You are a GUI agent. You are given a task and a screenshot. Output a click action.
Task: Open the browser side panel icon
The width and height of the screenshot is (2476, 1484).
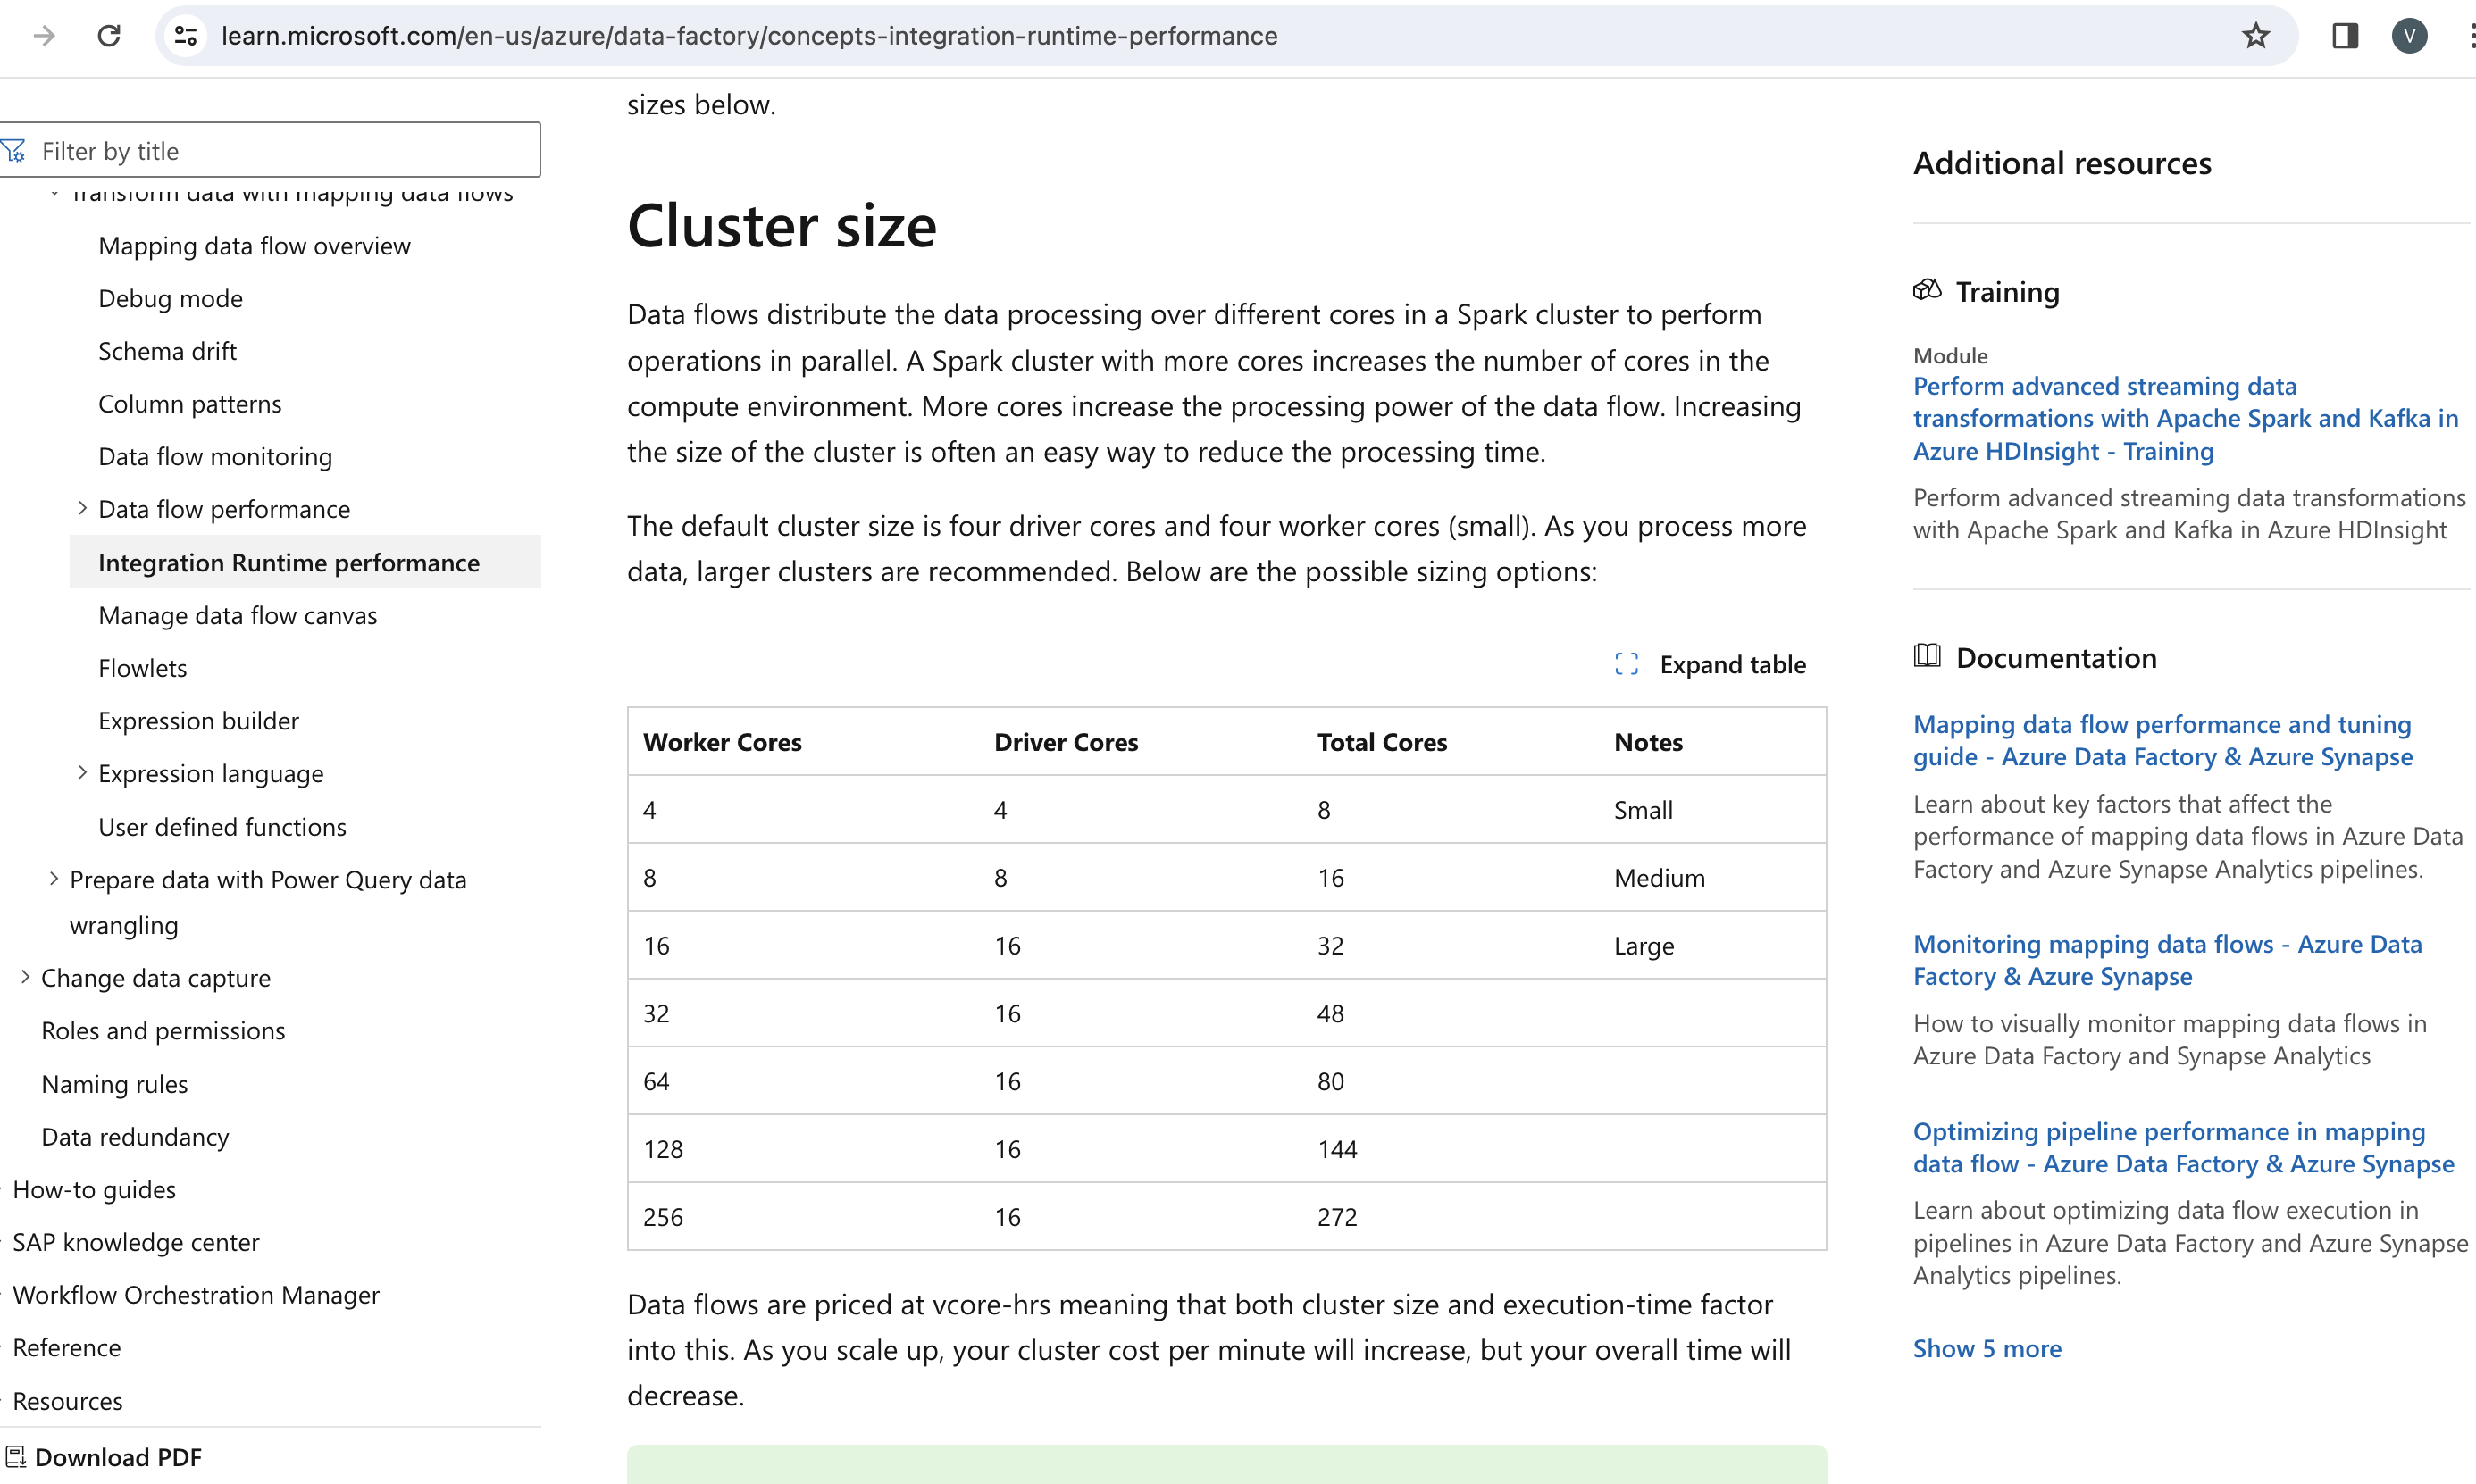click(x=2344, y=36)
